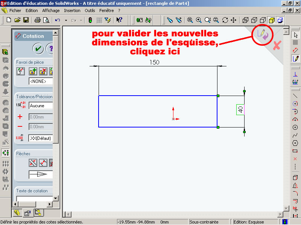Select the Spline sketch tool
301x225 pixels.
click(x=295, y=135)
